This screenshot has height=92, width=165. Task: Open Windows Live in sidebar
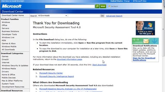point(8,37)
